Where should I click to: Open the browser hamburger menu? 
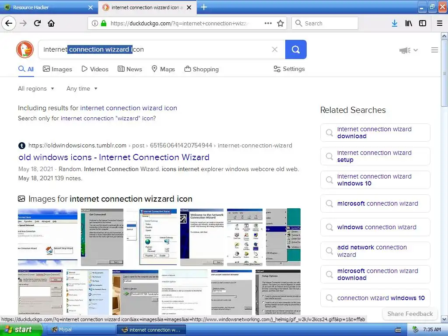coord(440,23)
